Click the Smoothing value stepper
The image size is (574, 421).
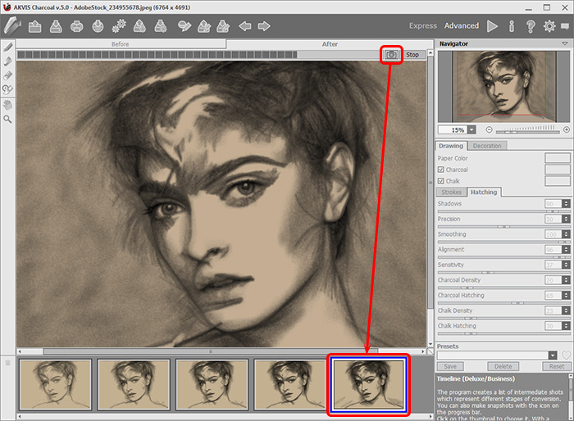click(x=566, y=234)
